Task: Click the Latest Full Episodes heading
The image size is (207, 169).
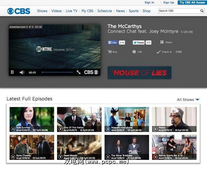Action: coord(29,99)
